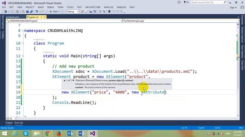
Task: Open the PROJECT menu
Action: click(30, 7)
